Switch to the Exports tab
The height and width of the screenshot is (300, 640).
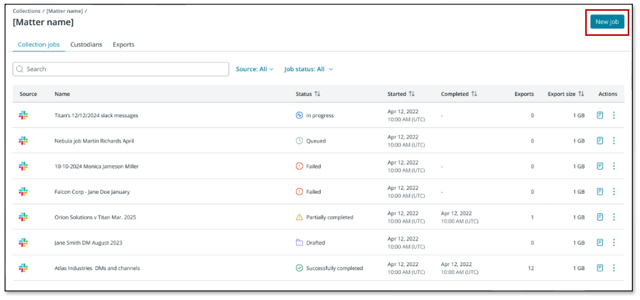123,45
